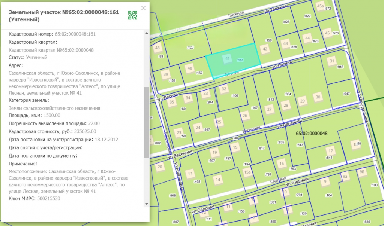384x226 pixels.
Task: Click cadastral number value 65:02:0000048:161
Action: (75, 34)
